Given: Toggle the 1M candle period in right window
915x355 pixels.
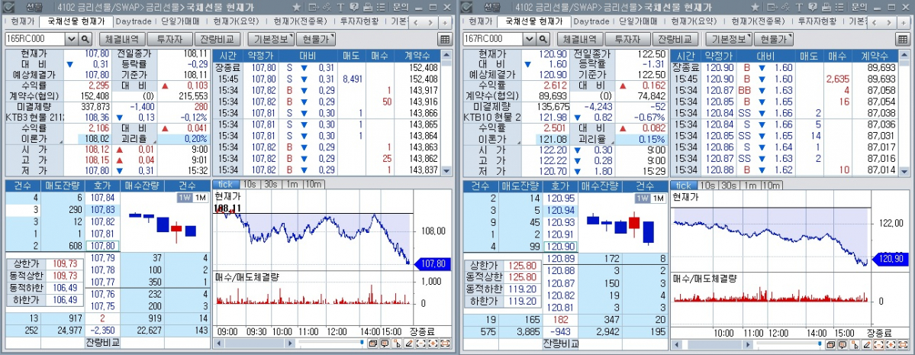Looking at the screenshot, I should (659, 198).
